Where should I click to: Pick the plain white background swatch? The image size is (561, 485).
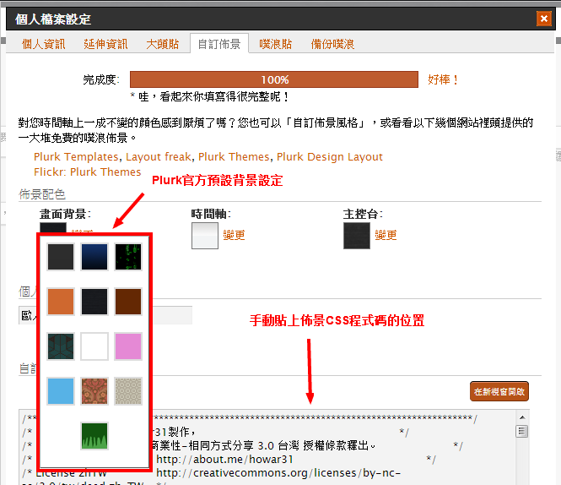[94, 346]
